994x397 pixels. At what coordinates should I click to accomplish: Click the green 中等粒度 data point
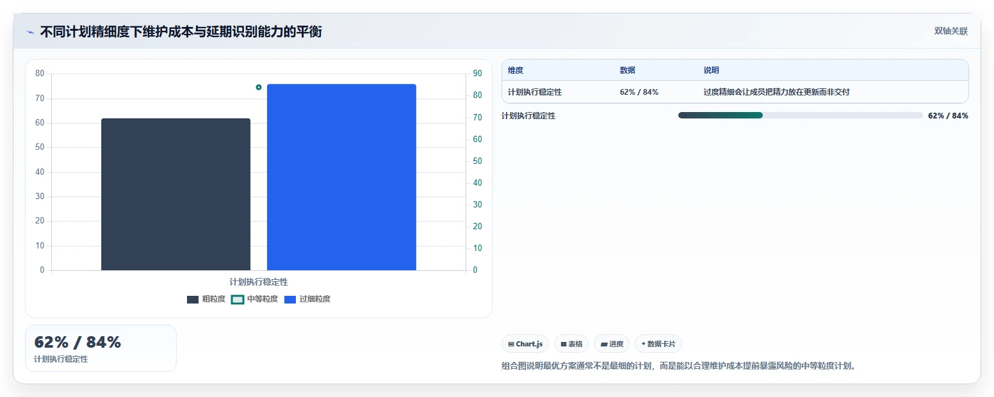tap(259, 87)
